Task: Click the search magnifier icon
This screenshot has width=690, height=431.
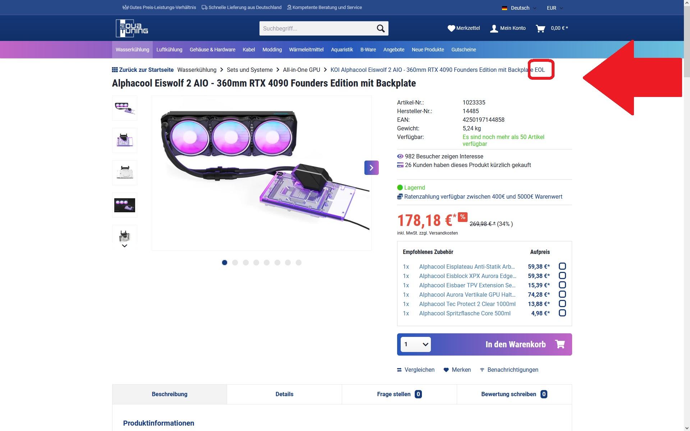Action: [x=380, y=28]
